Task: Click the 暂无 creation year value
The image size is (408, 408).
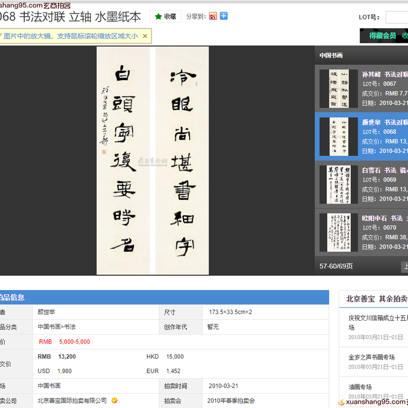Action: click(213, 327)
